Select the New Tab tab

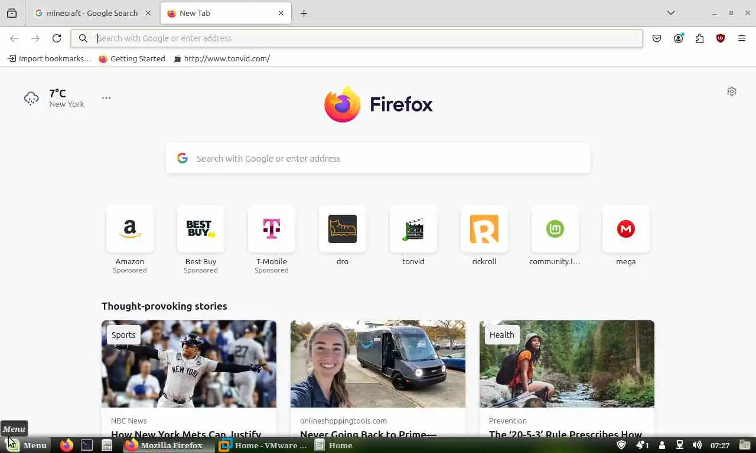pos(226,13)
